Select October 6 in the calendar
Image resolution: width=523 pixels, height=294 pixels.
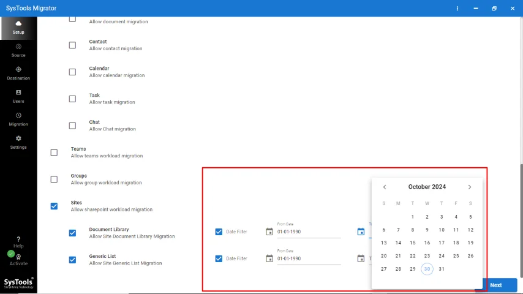pyautogui.click(x=383, y=230)
